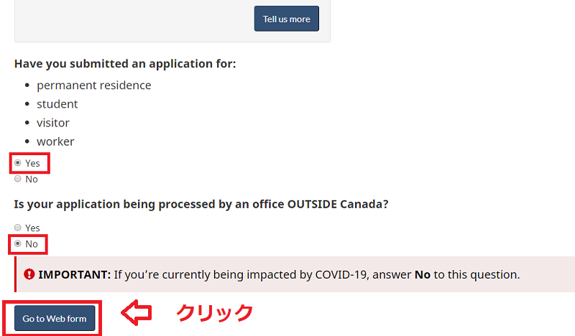Click the student list item

pos(57,104)
